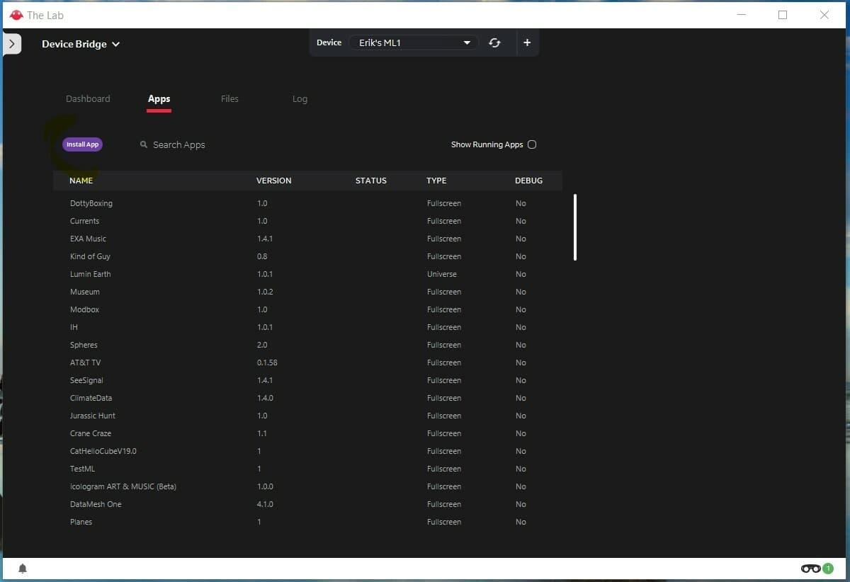Screen dimensions: 850x582
Task: Select the CatHelloCubeV19.0 app
Action: coord(307,451)
